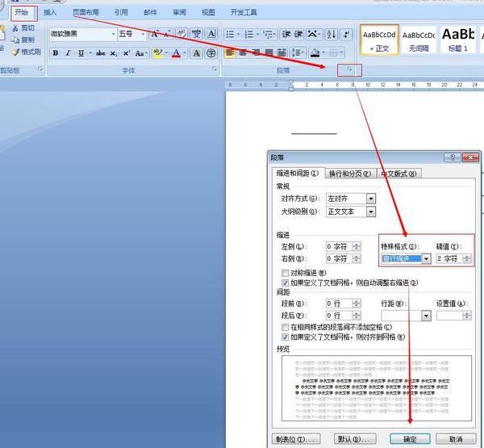Switch to the 页面布局 ribbon tab
This screenshot has width=484, height=448.
pos(86,12)
